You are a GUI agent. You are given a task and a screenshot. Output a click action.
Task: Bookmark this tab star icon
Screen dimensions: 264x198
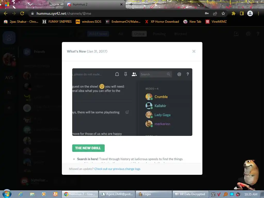(223, 13)
